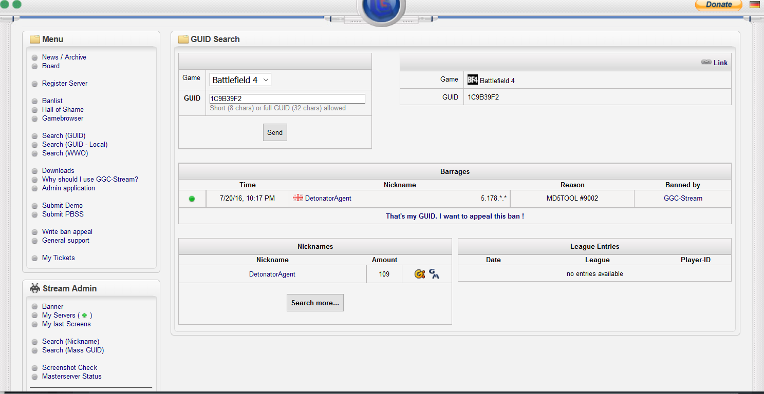Click the Barrages table header
Viewport: 764px width, 394px height.
click(x=455, y=171)
